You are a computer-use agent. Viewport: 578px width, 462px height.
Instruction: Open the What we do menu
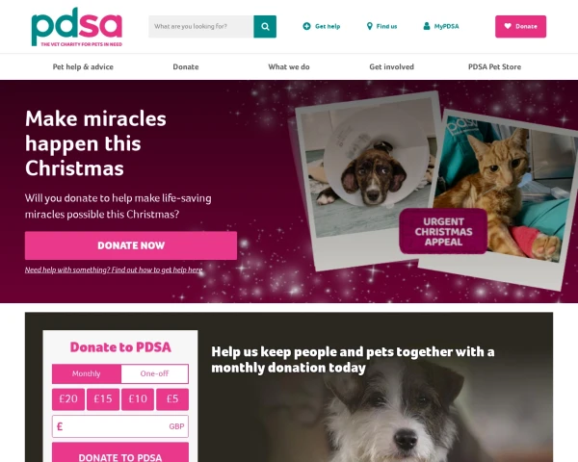tap(289, 66)
